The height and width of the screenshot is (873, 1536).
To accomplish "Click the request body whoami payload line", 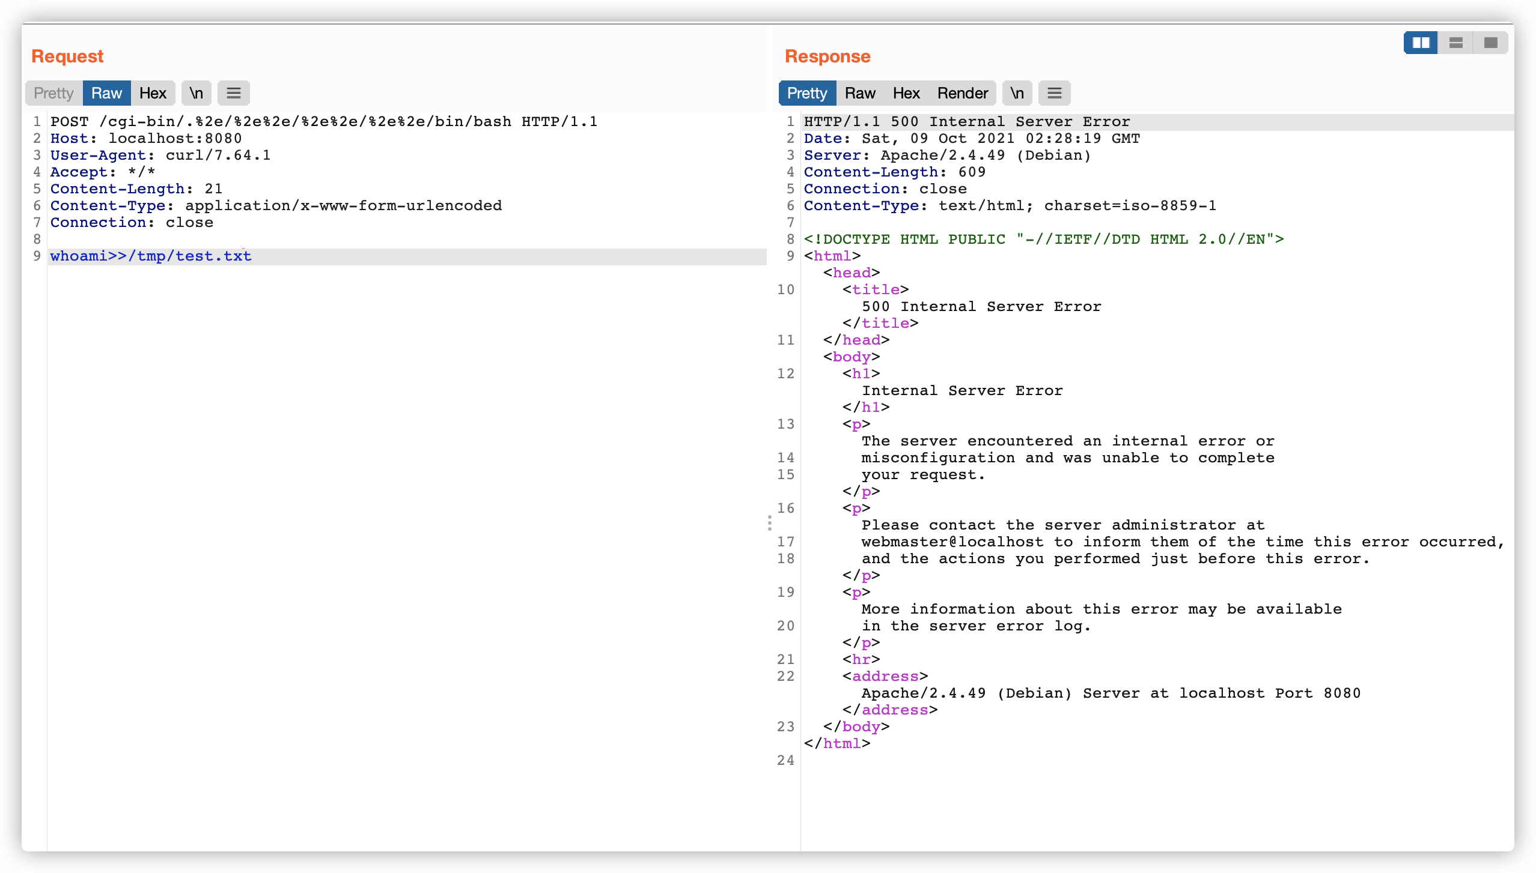I will click(x=151, y=256).
